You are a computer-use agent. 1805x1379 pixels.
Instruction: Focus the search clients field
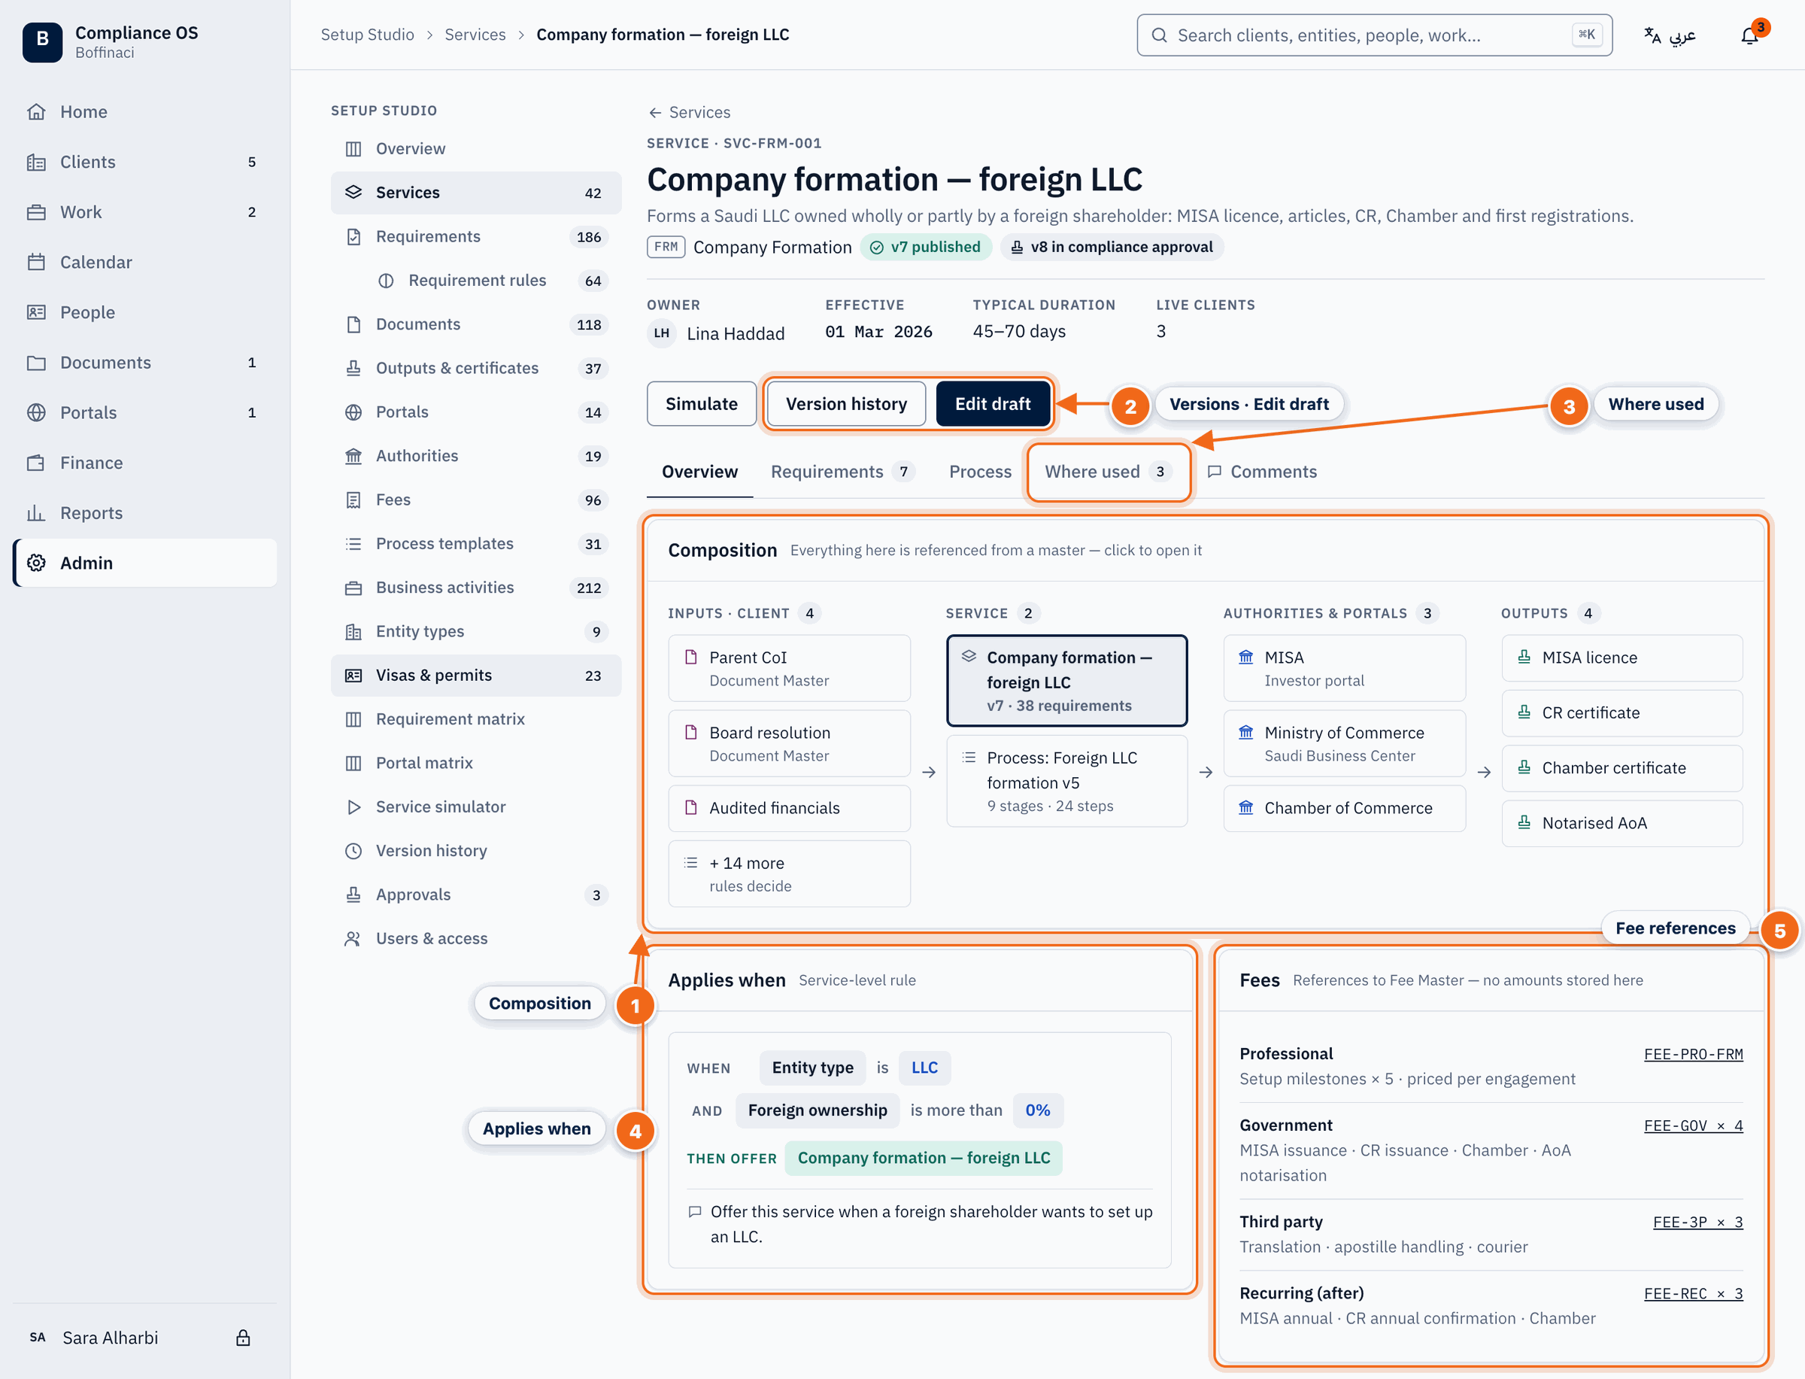(1374, 35)
